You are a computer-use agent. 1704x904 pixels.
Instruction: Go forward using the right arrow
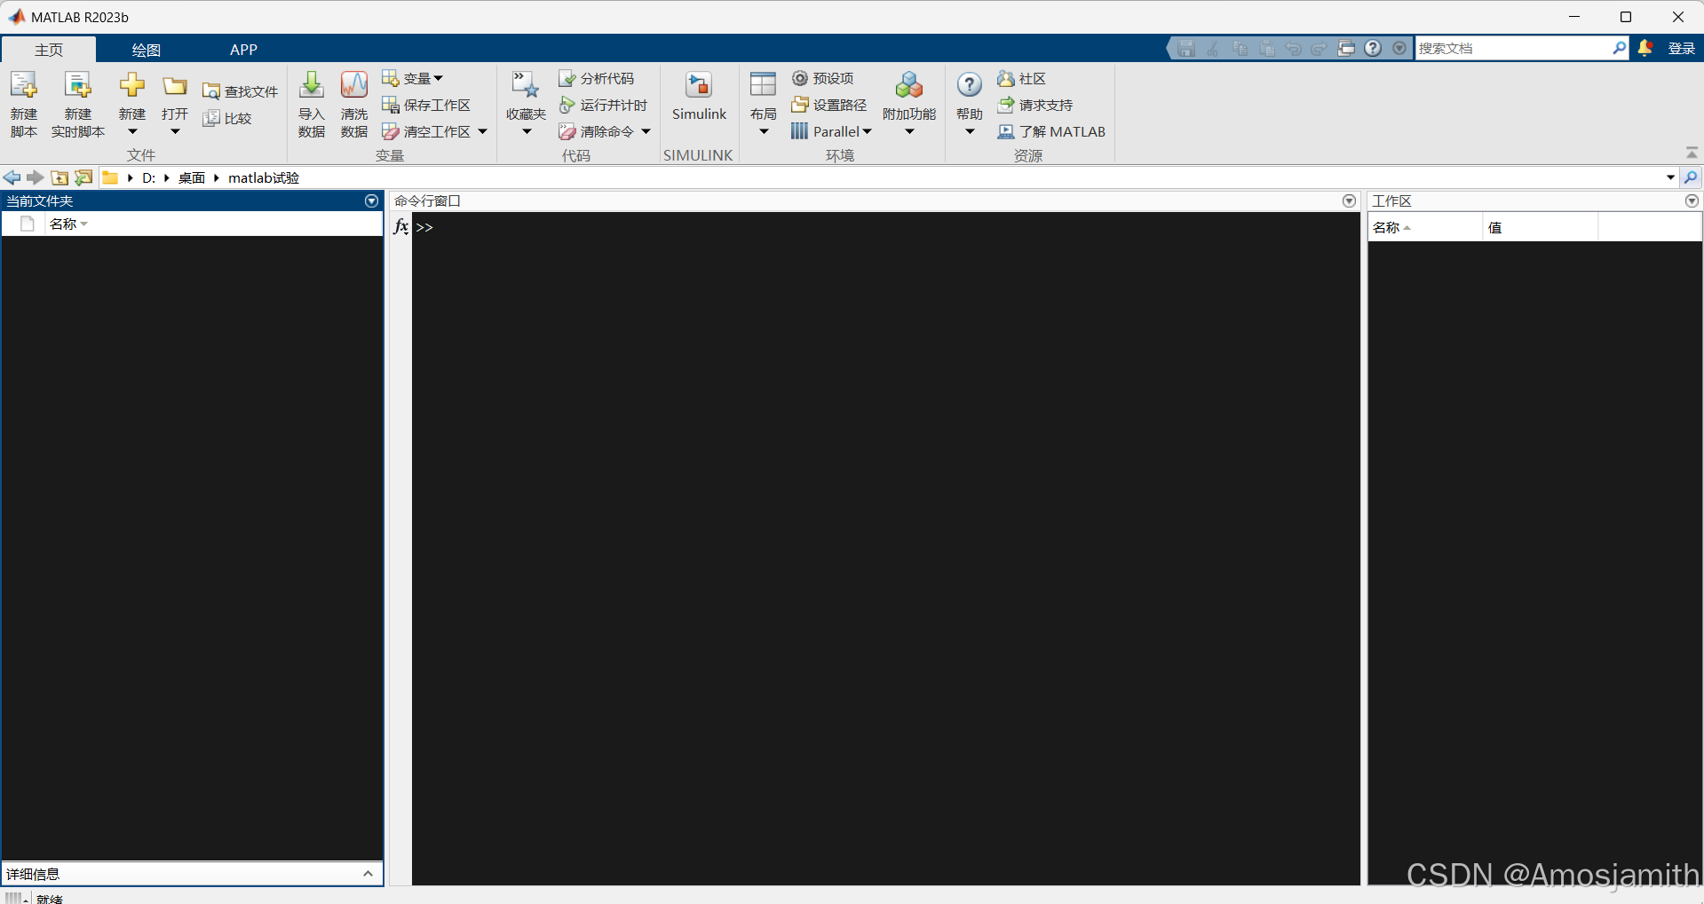[36, 177]
